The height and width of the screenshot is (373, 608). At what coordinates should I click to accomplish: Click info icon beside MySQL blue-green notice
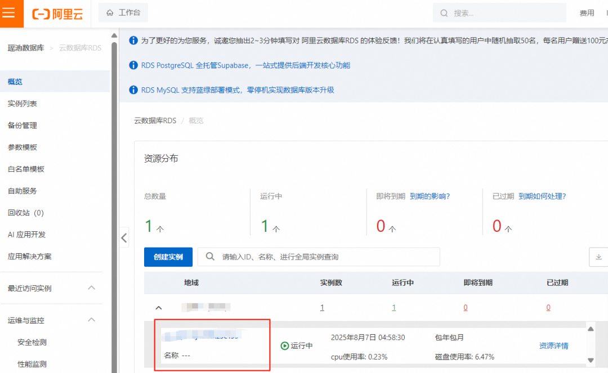coord(133,90)
